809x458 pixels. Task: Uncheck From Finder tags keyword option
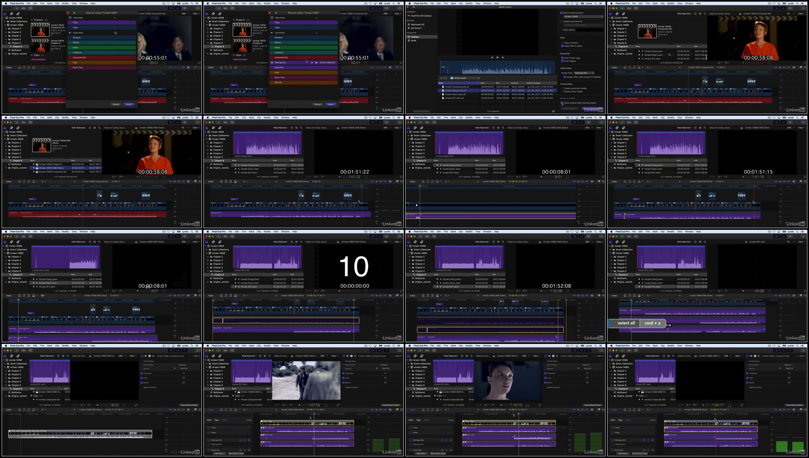[x=562, y=58]
